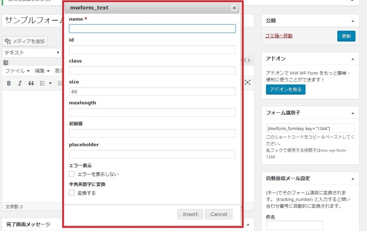Image resolution: width=367 pixels, height=231 pixels.
Task: Insert a blockquote using the quote icon
Action: [31, 83]
